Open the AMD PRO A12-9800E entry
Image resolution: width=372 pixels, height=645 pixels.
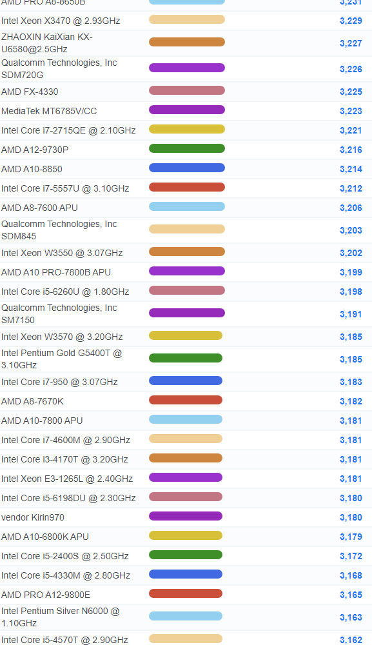coord(46,595)
